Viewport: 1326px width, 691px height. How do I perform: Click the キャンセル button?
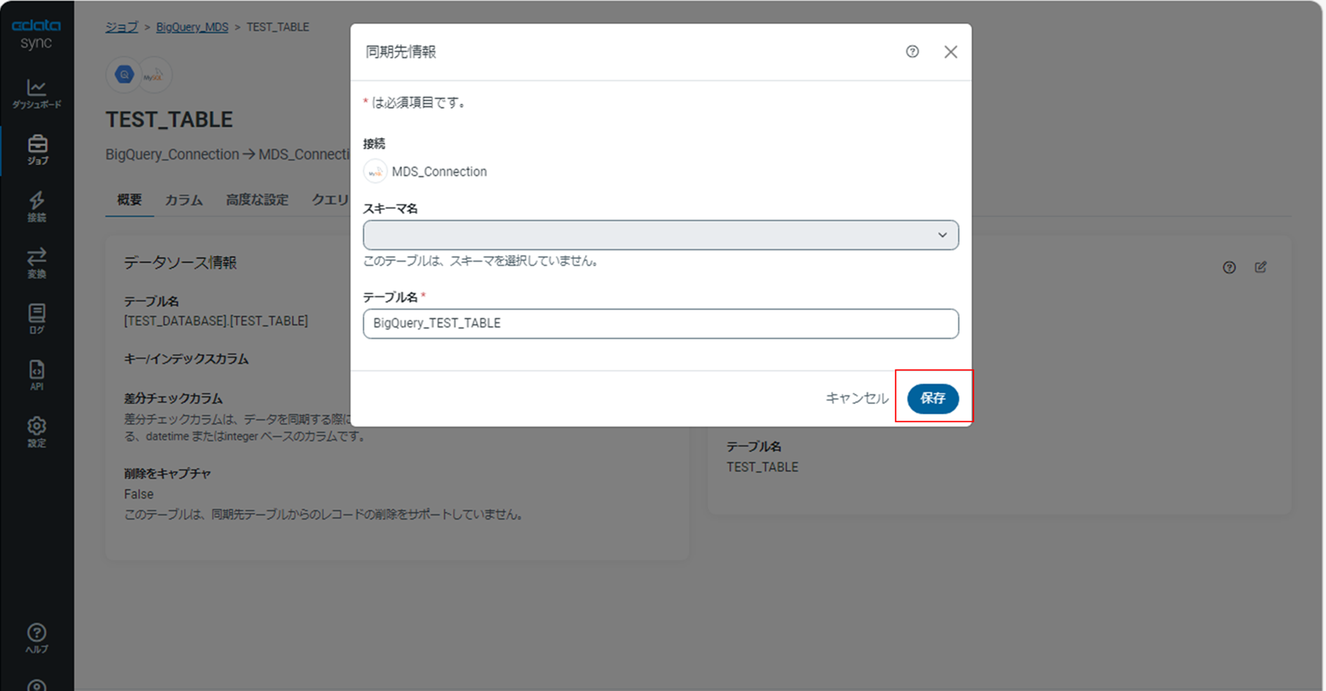[857, 398]
